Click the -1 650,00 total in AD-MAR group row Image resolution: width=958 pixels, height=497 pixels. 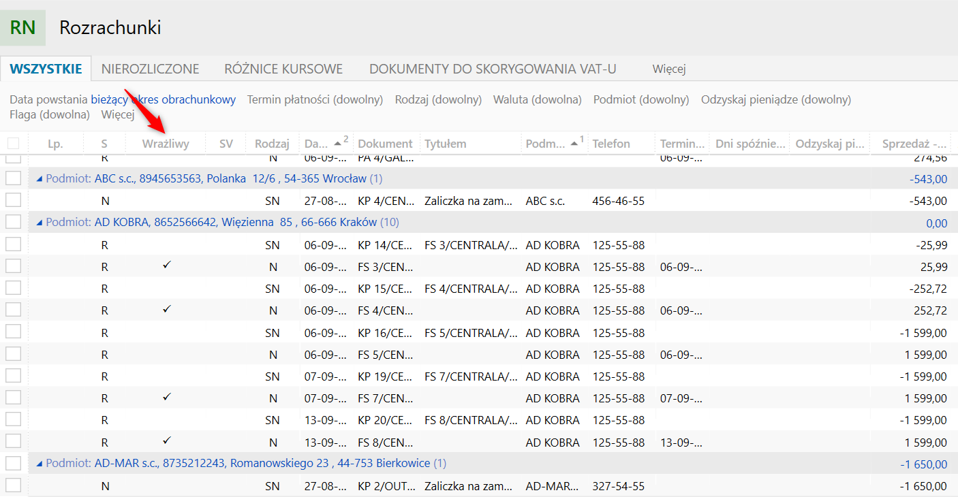[923, 464]
